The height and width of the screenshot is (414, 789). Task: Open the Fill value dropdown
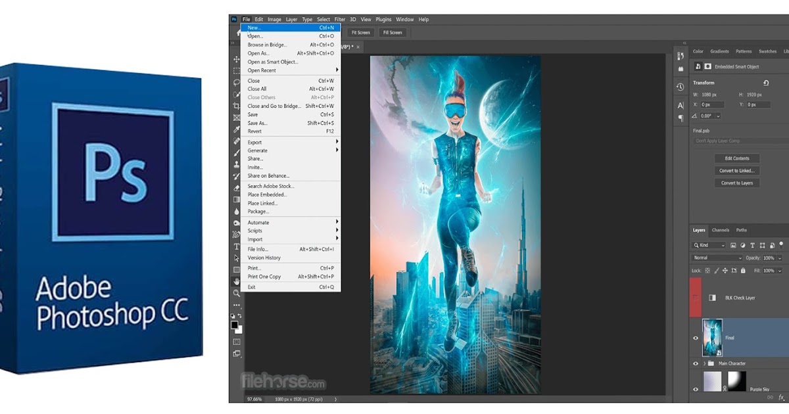click(780, 270)
